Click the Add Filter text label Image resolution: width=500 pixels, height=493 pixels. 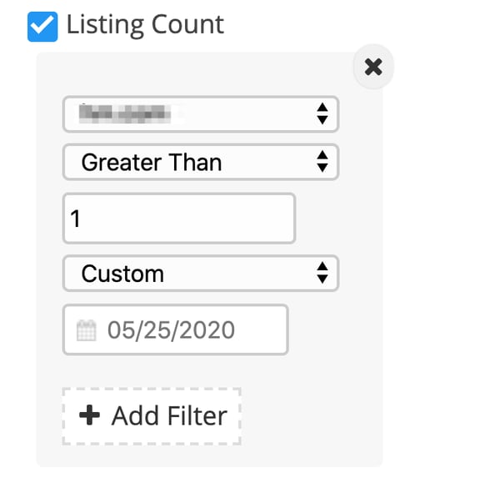169,415
